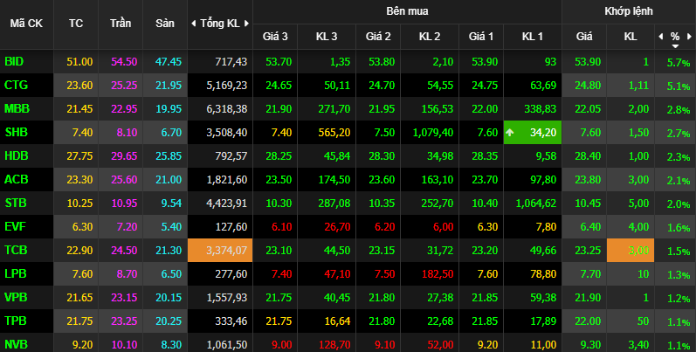Screen dimensions: 696x352
Task: Click the KL 2 column header
Action: click(x=430, y=37)
